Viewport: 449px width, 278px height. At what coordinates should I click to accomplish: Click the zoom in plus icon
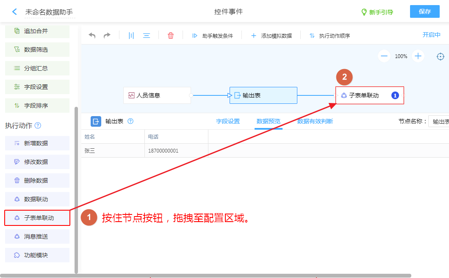pyautogui.click(x=418, y=56)
